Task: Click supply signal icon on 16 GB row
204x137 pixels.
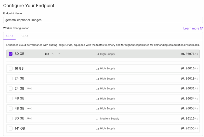Action: point(98,69)
